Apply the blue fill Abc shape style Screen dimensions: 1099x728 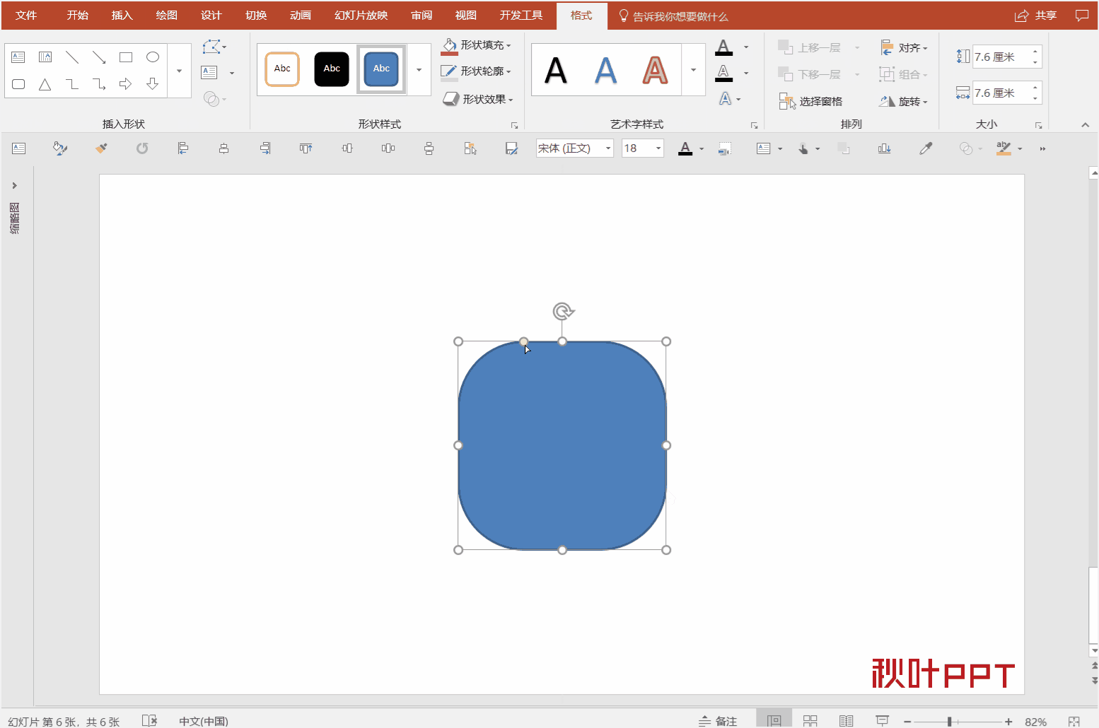(x=381, y=69)
